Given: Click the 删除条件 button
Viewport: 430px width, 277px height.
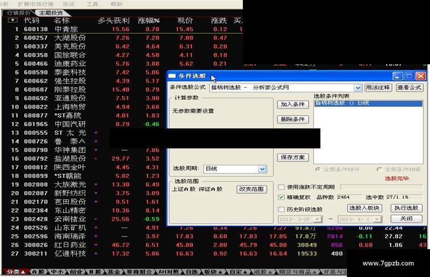Looking at the screenshot, I should 292,119.
